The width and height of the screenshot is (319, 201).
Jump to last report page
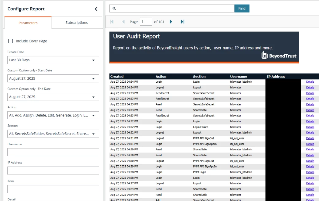tap(182, 22)
